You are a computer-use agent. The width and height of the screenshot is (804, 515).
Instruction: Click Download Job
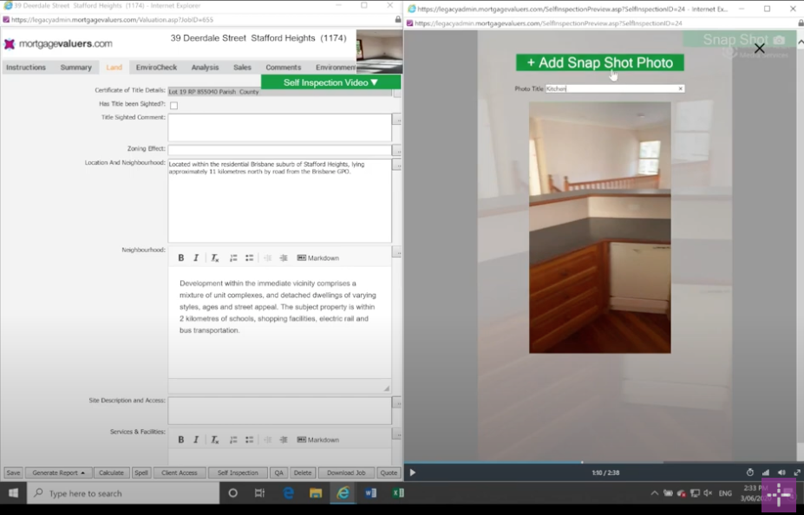[346, 473]
